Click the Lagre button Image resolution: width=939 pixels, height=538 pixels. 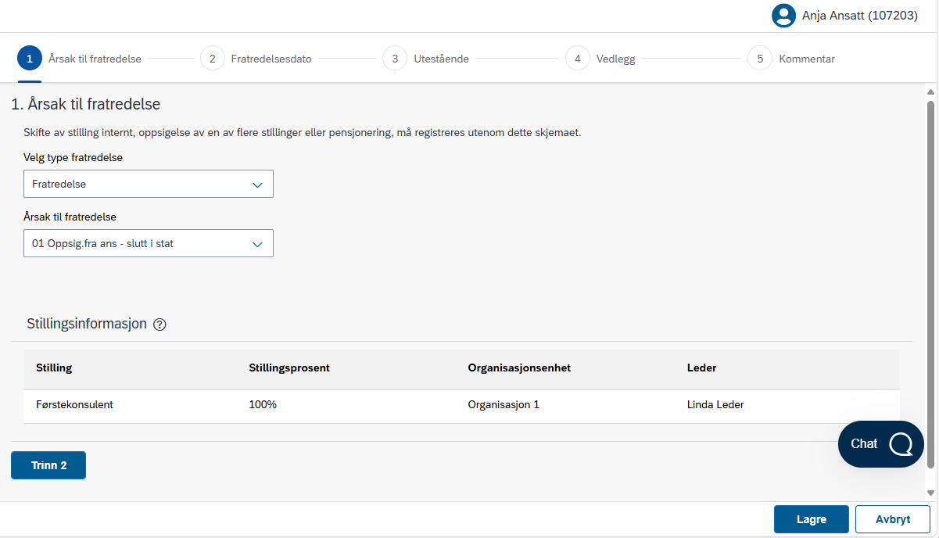coord(812,519)
